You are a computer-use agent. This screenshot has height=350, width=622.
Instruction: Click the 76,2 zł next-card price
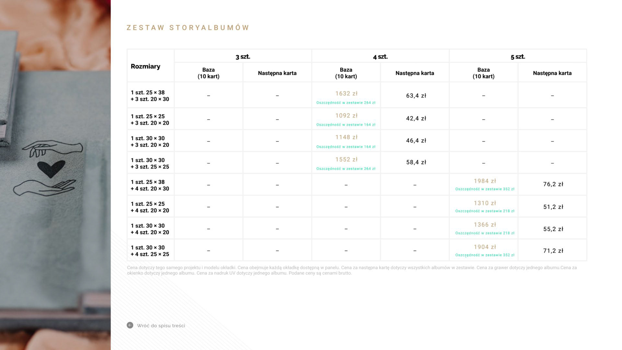coord(553,184)
